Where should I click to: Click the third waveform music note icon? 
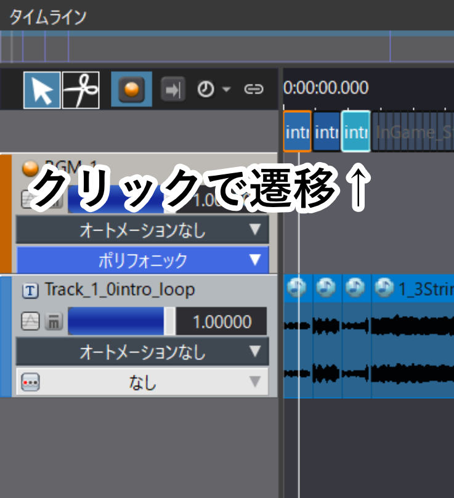pos(355,288)
